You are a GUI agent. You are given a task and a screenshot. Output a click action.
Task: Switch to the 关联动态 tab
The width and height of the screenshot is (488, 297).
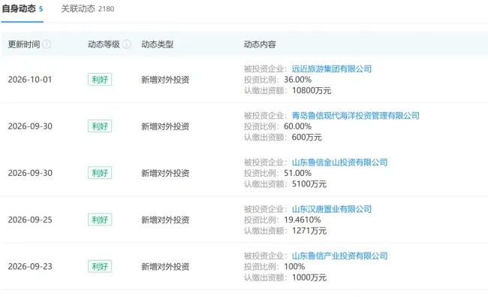coord(87,9)
